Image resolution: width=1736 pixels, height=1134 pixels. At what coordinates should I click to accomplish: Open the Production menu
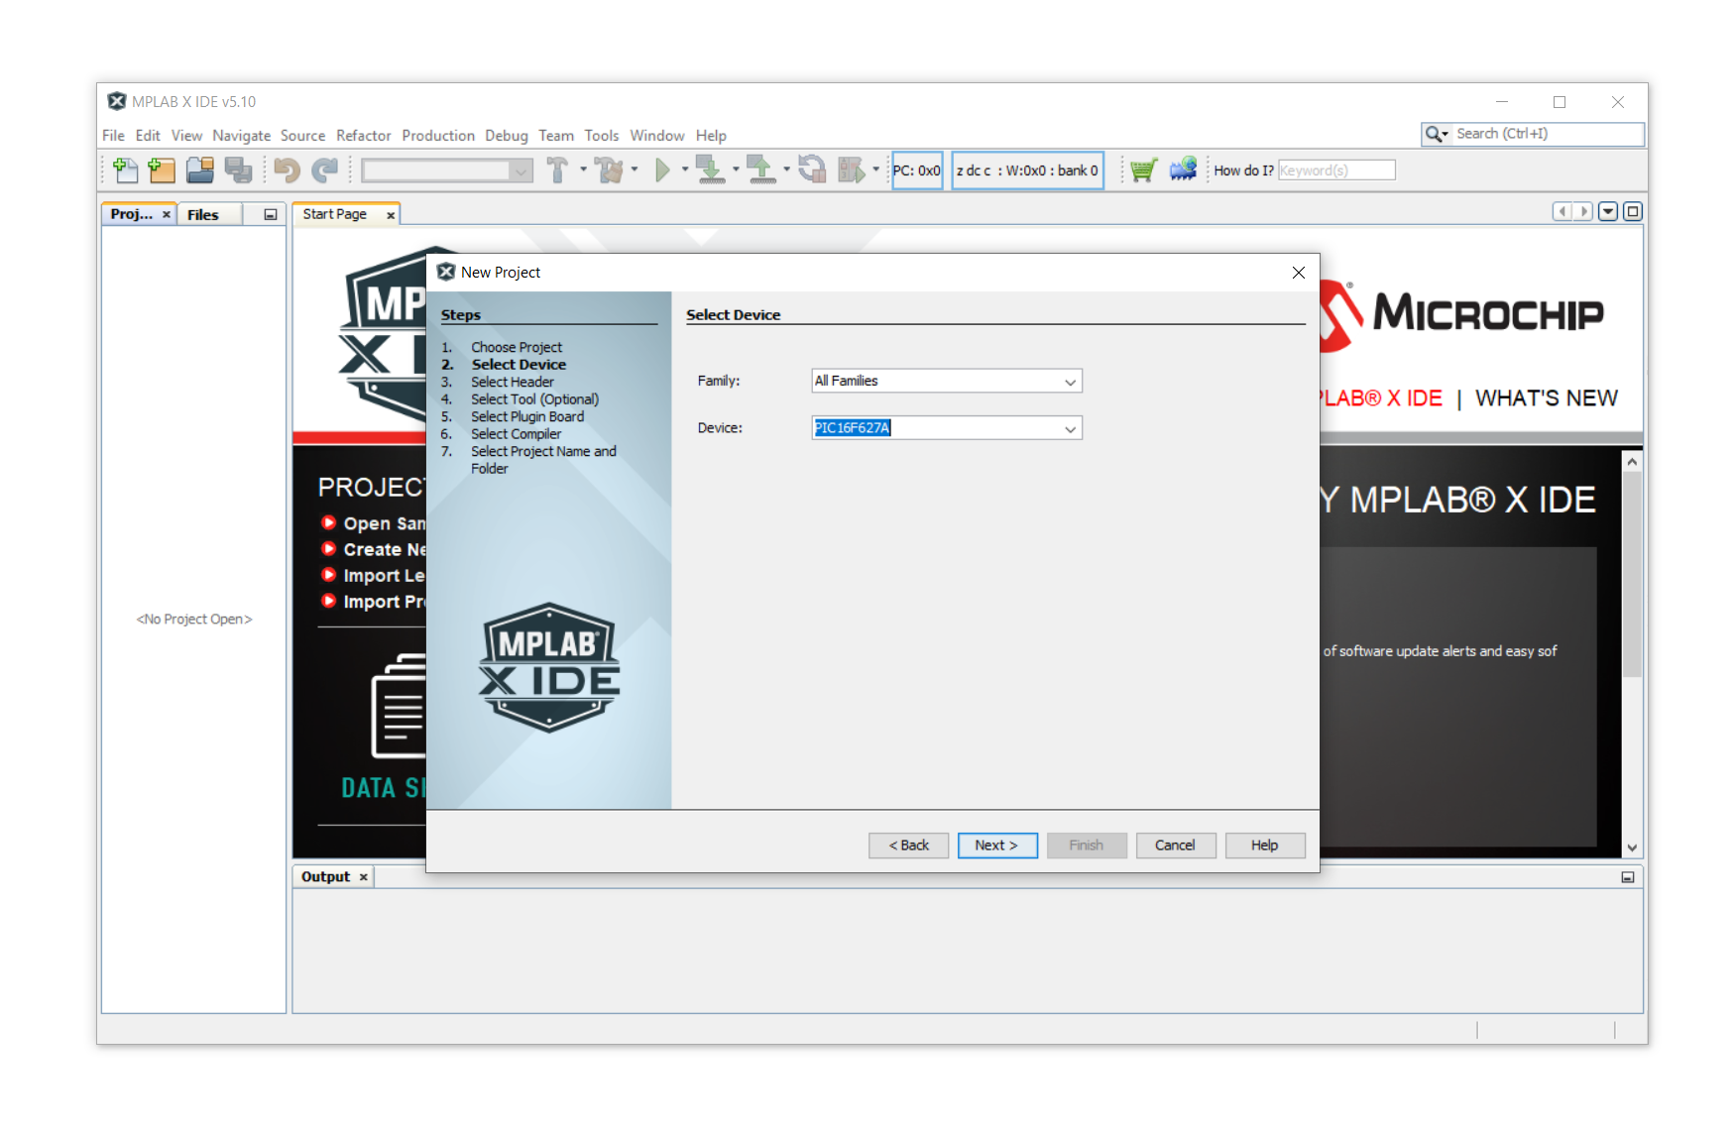tap(437, 136)
